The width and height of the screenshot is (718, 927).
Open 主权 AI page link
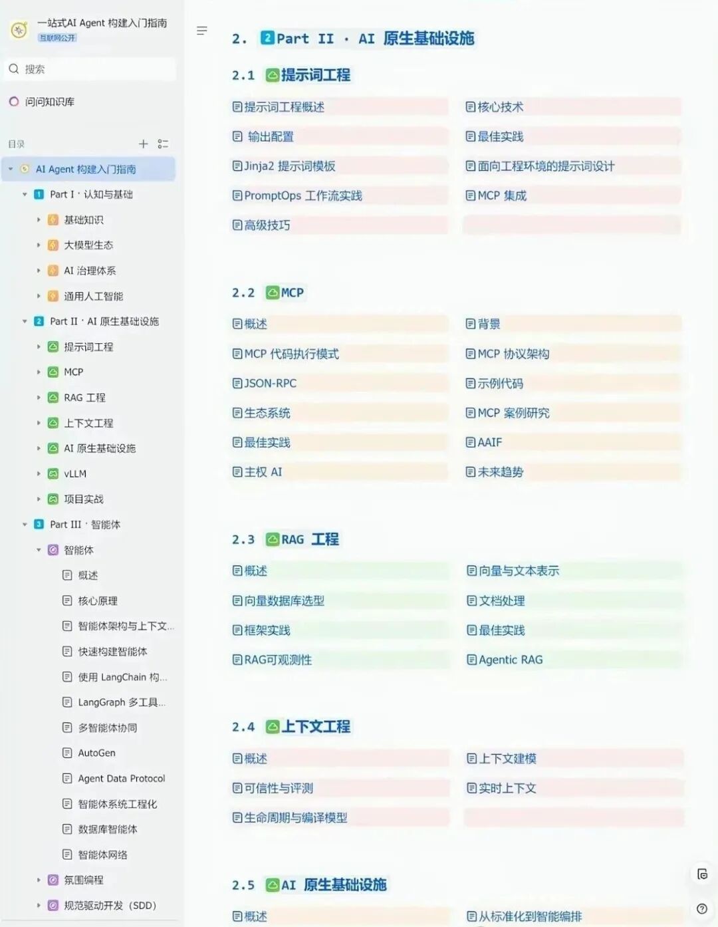pos(263,472)
